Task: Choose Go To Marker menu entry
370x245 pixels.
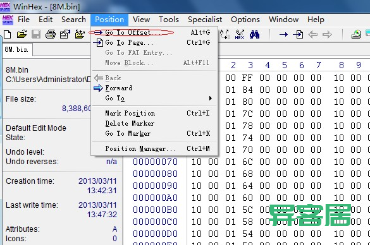Action: tap(154, 134)
